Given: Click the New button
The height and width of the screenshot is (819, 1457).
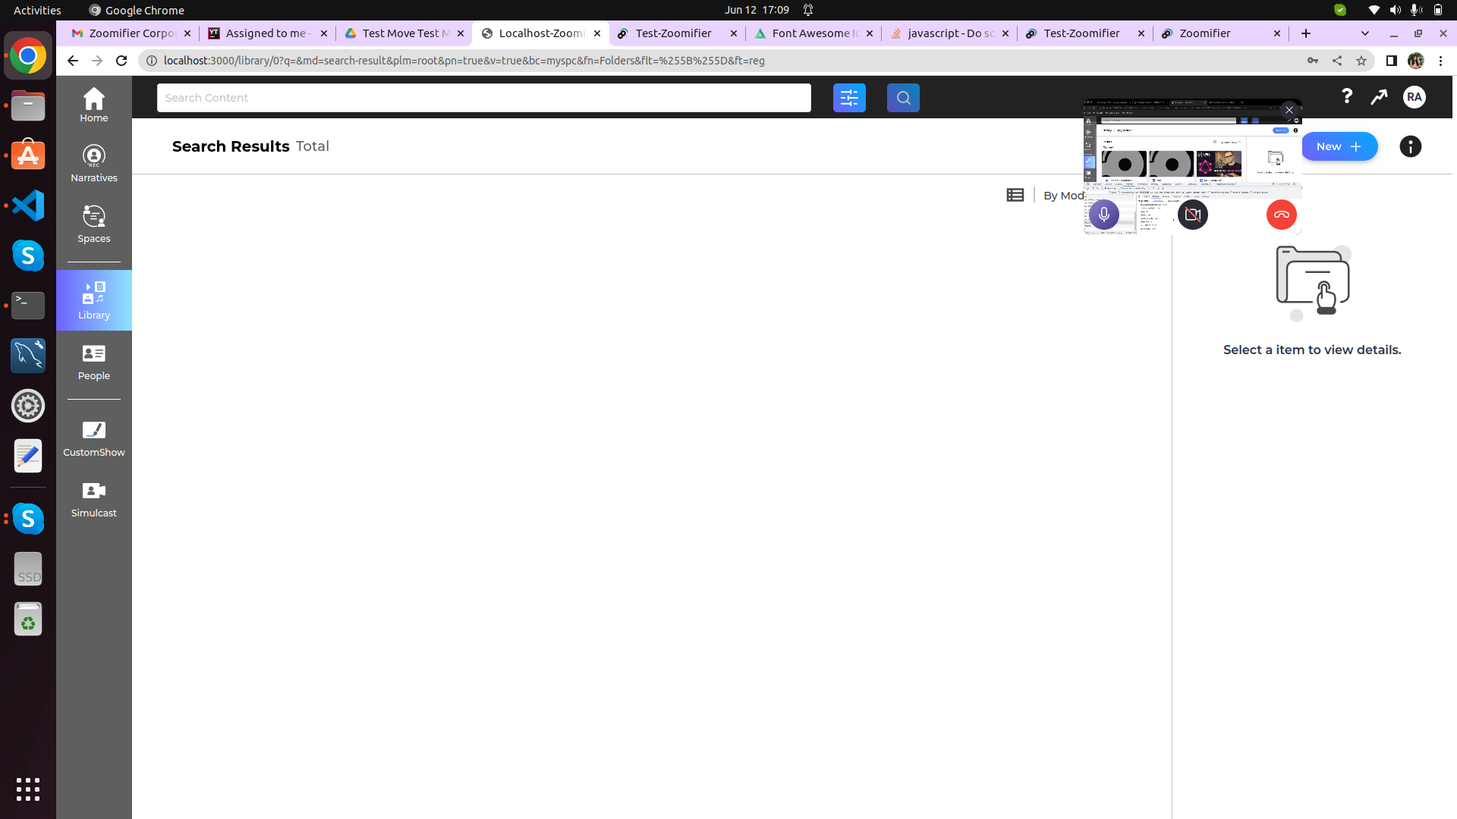Looking at the screenshot, I should [x=1339, y=146].
